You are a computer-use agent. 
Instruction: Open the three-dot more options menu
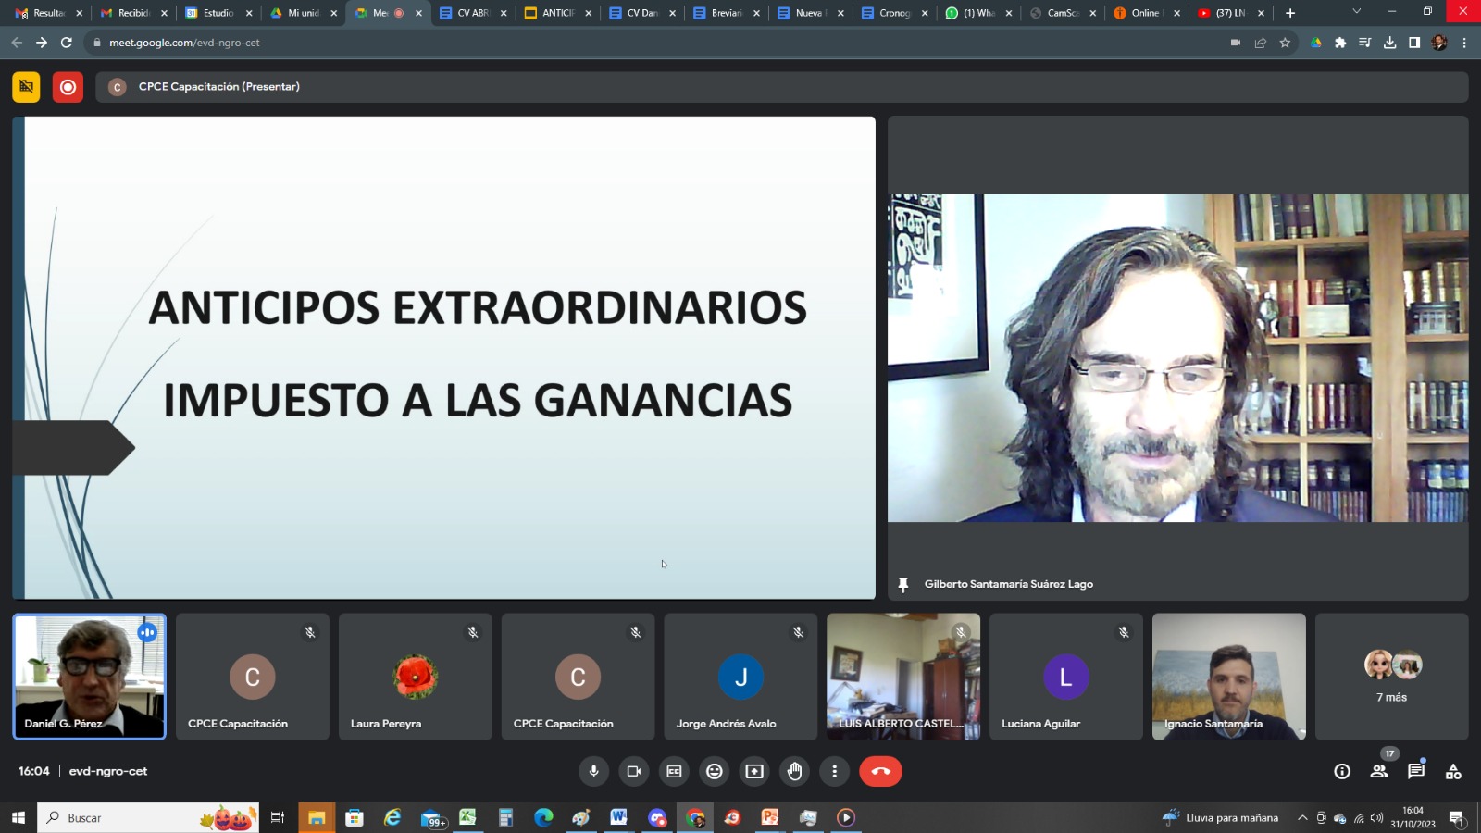tap(834, 771)
